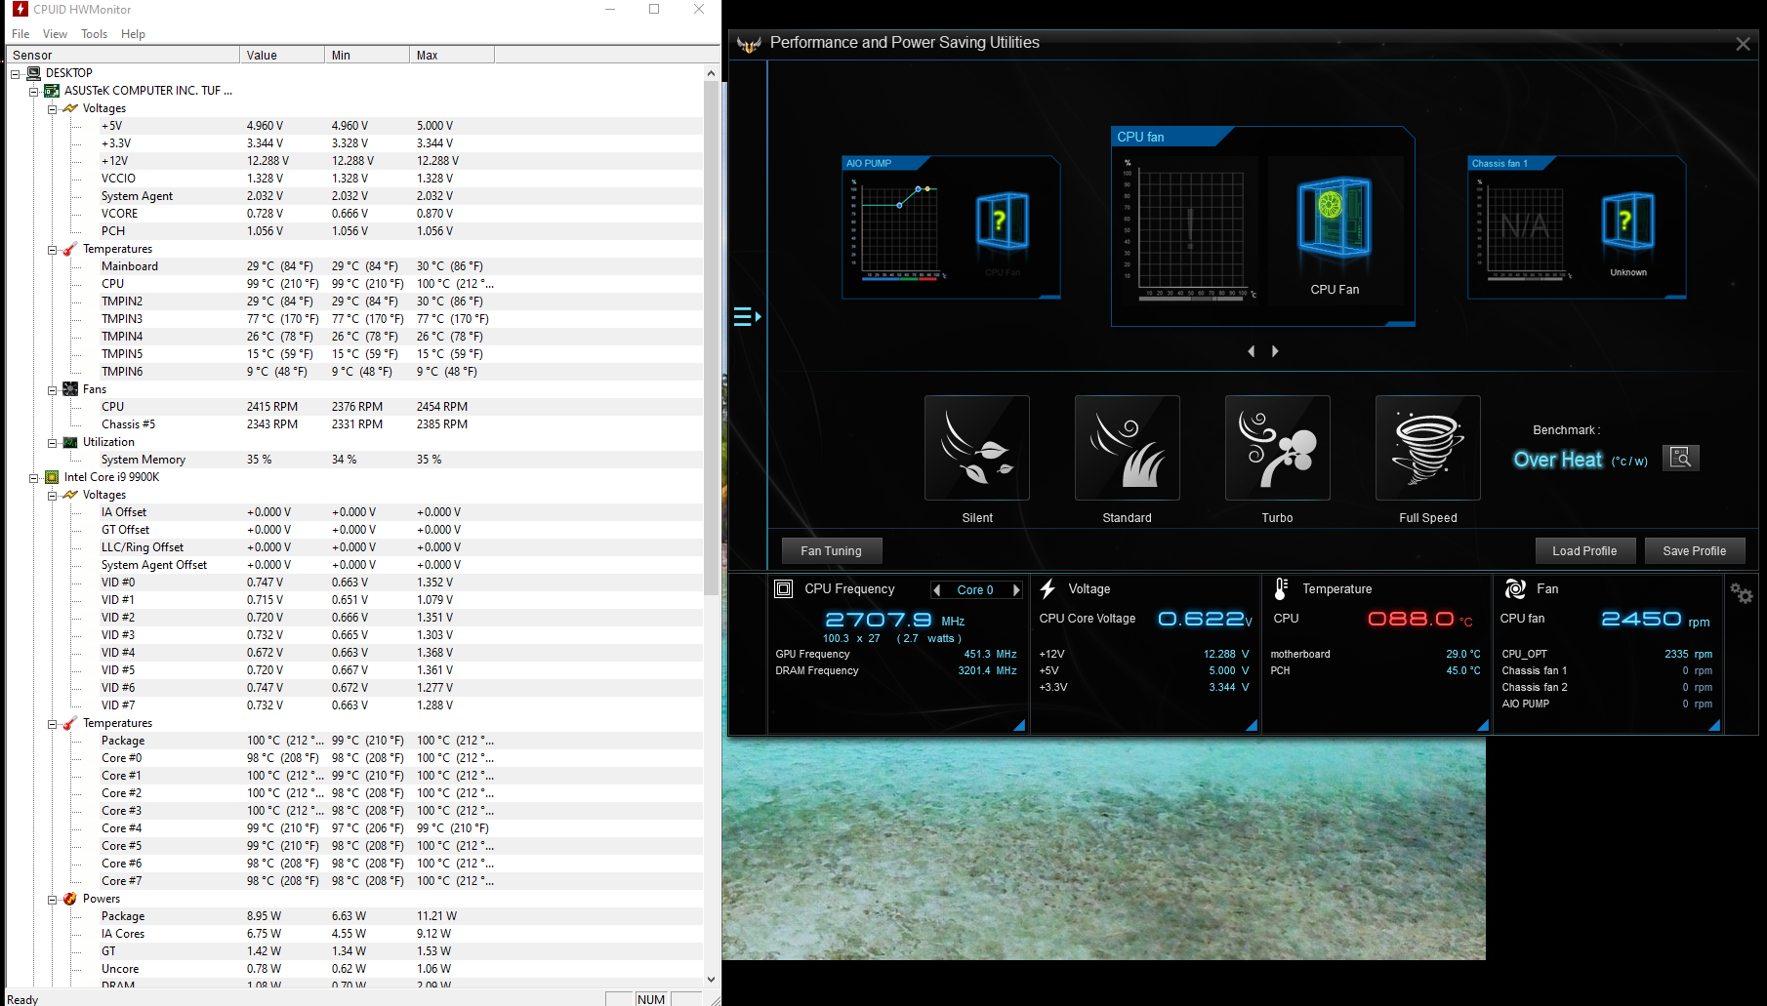Screen dimensions: 1767x1006
Task: Expand the Fan panel corner arrow
Action: click(1714, 725)
